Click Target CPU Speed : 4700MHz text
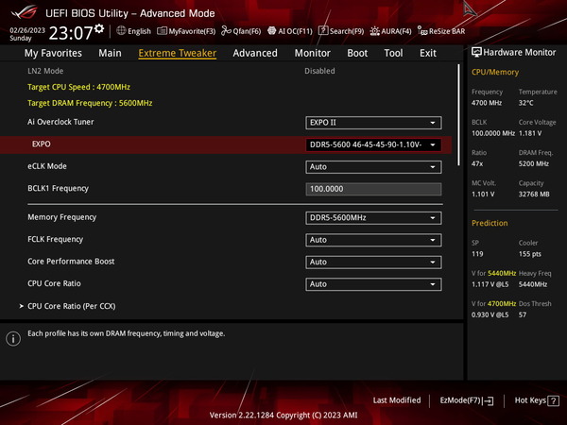567x425 pixels. [78, 87]
